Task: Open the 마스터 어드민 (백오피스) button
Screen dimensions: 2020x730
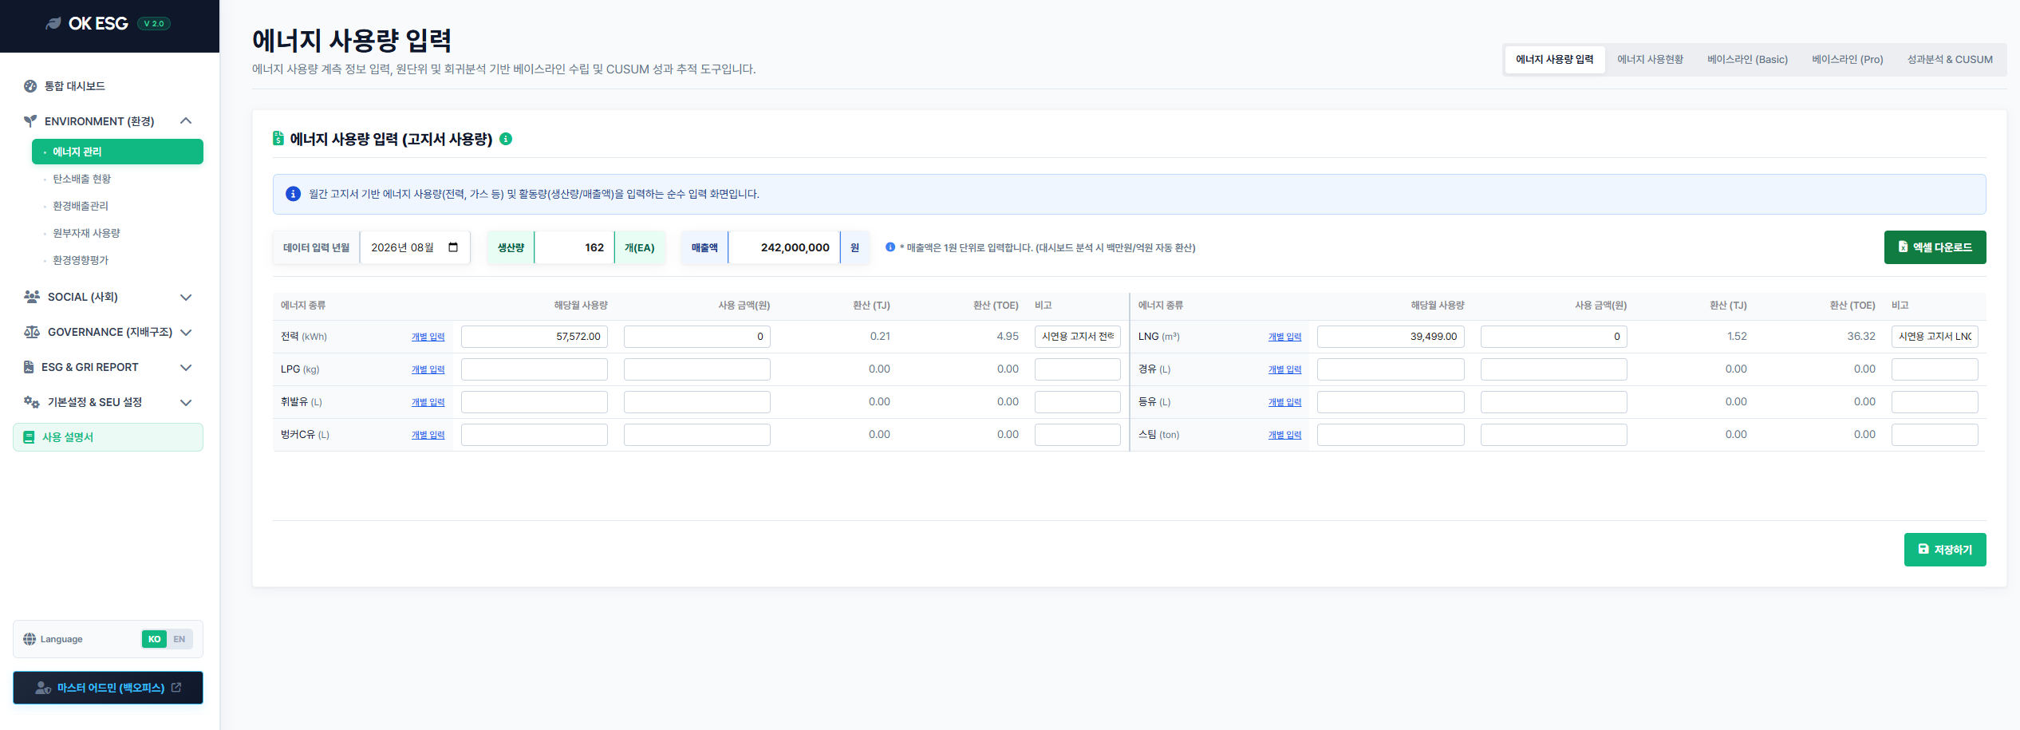Action: [x=108, y=688]
